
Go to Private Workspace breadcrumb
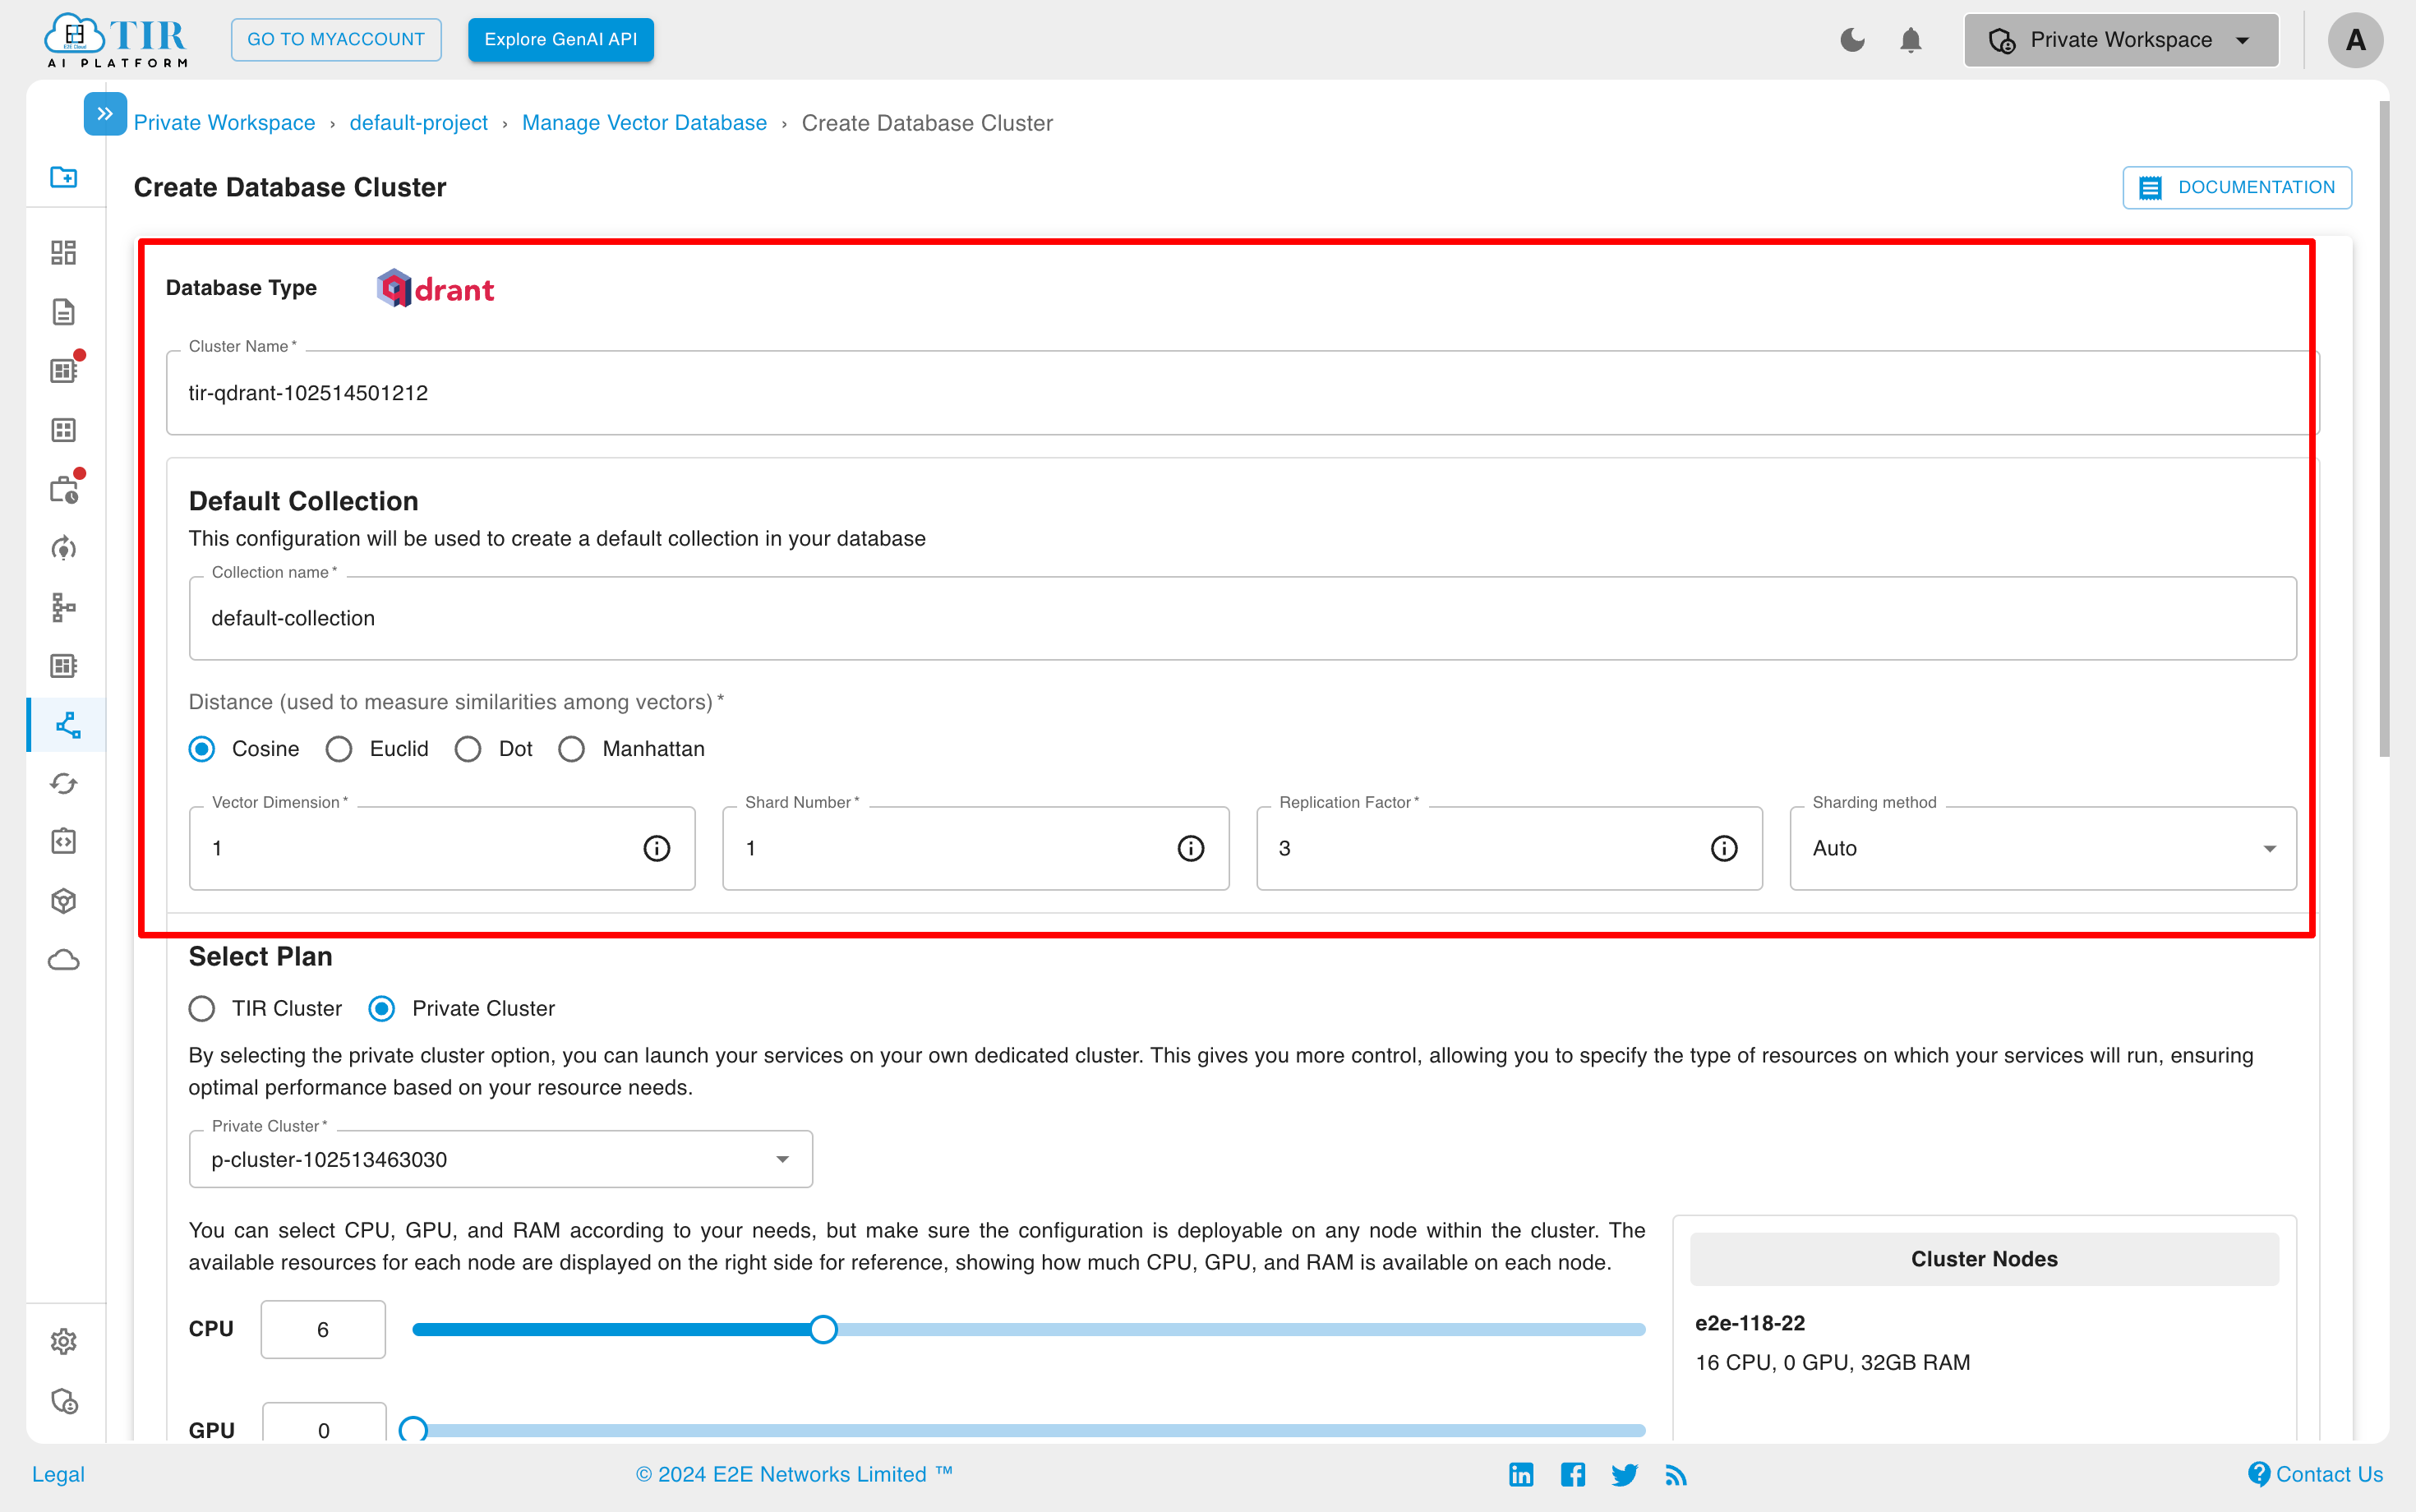[x=224, y=123]
